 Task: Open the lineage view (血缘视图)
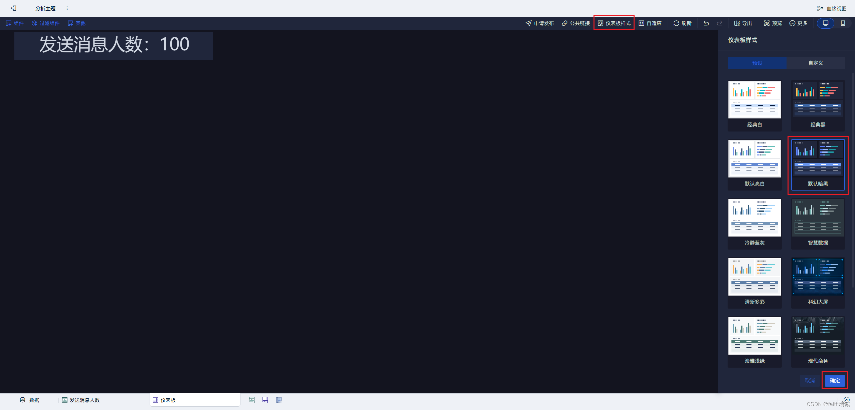coord(832,8)
